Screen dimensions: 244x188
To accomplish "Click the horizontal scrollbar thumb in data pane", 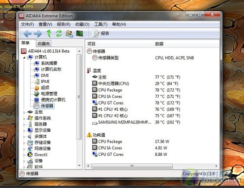I will tap(132, 166).
